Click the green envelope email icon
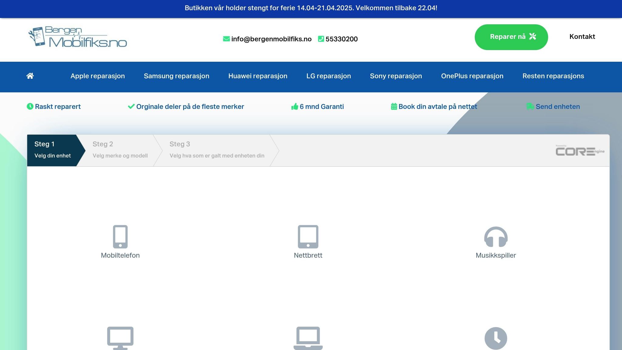 click(x=226, y=39)
